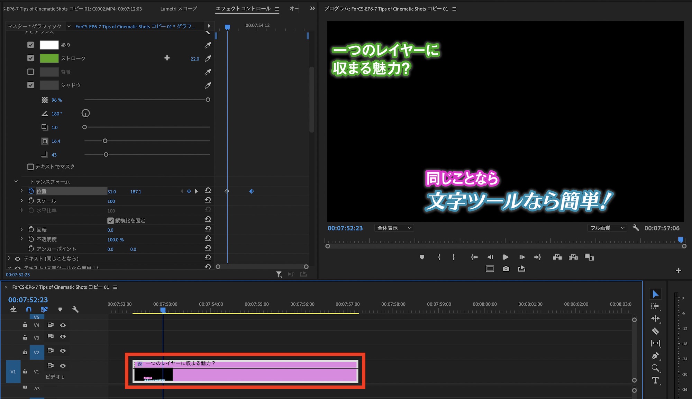
Task: Uncheck the ストローク stroke checkbox
Action: [31, 58]
